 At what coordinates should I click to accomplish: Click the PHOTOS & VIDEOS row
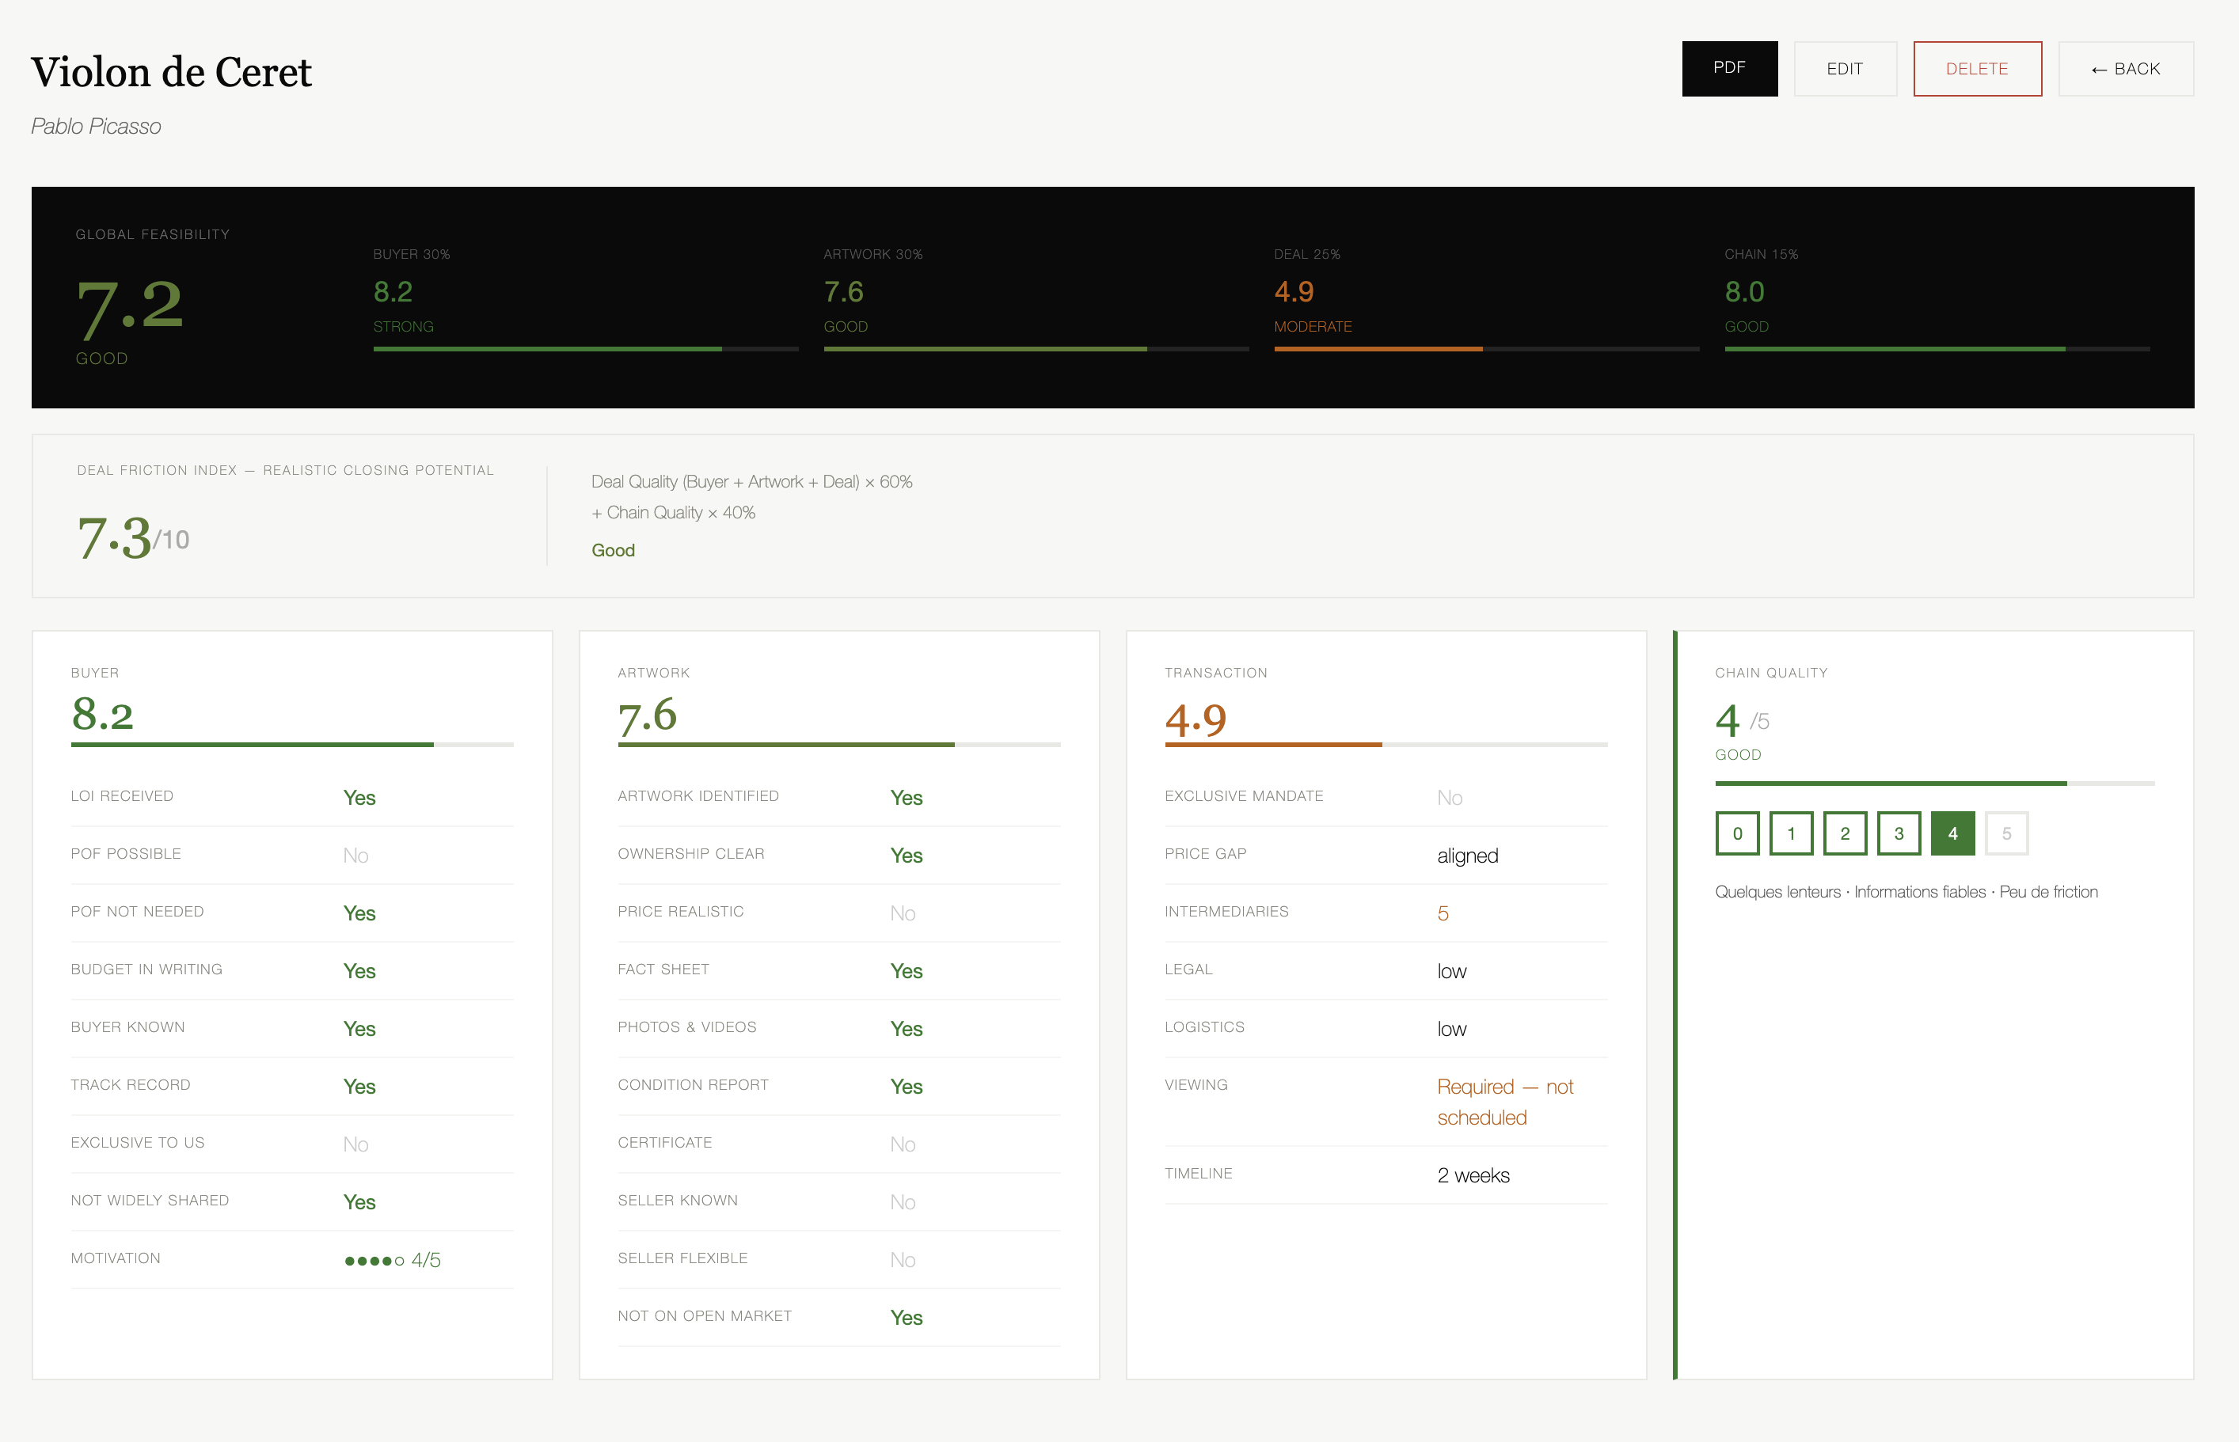(x=839, y=1028)
